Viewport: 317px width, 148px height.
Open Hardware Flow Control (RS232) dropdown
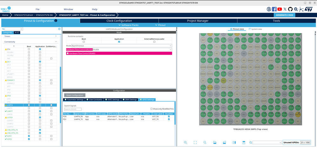coord(132,49)
